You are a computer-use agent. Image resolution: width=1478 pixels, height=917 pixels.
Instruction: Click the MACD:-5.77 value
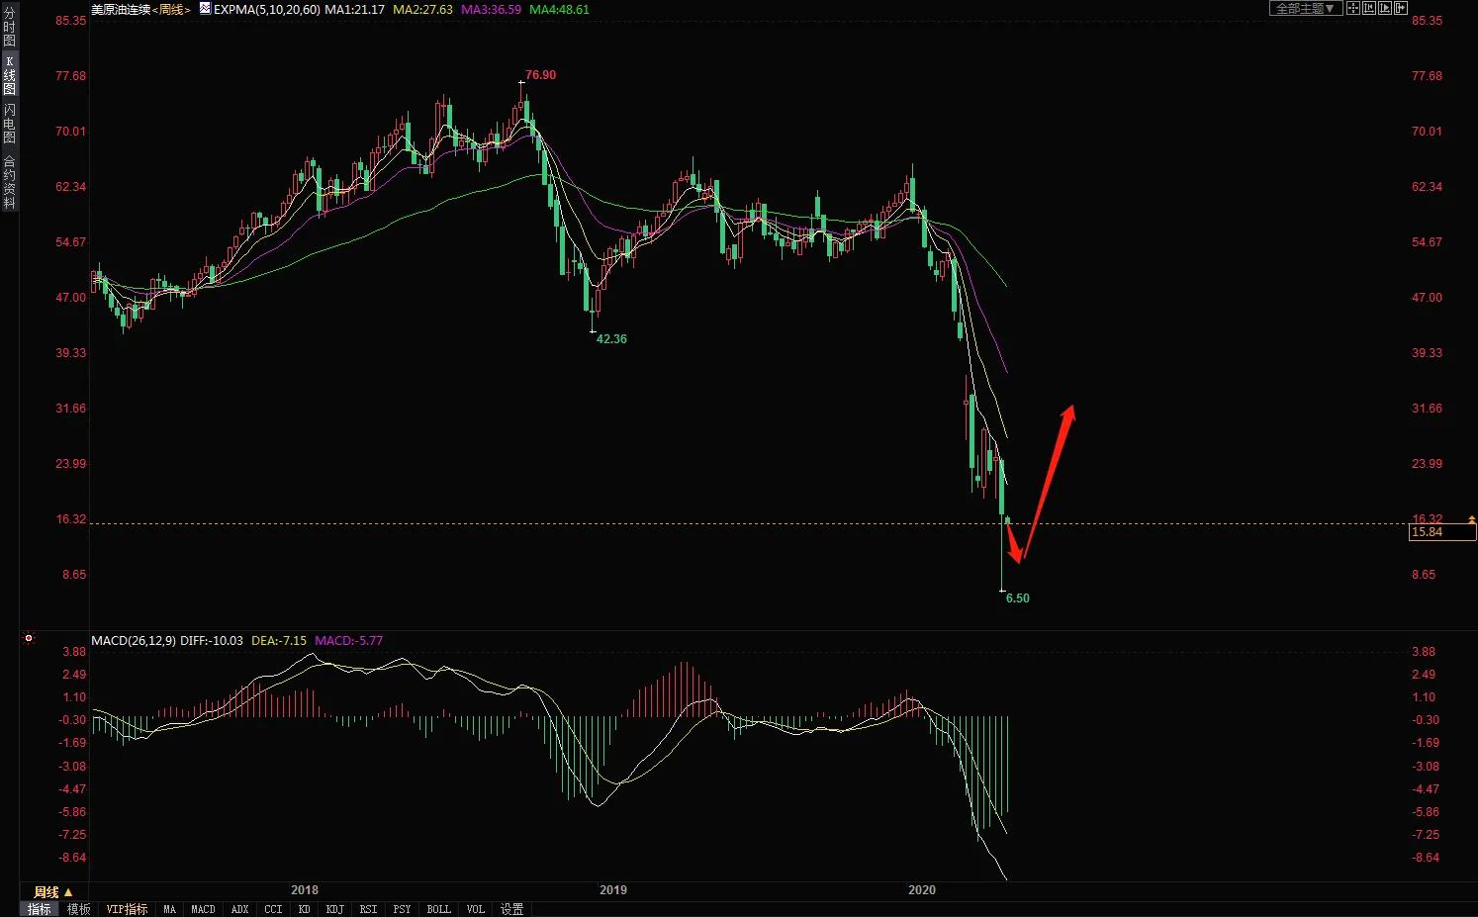349,640
